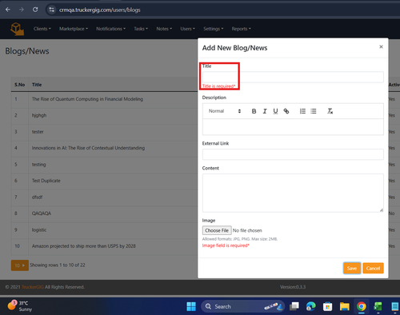Image resolution: width=400 pixels, height=315 pixels.
Task: Select the 'QAQAQA' blog row
Action: click(x=104, y=213)
